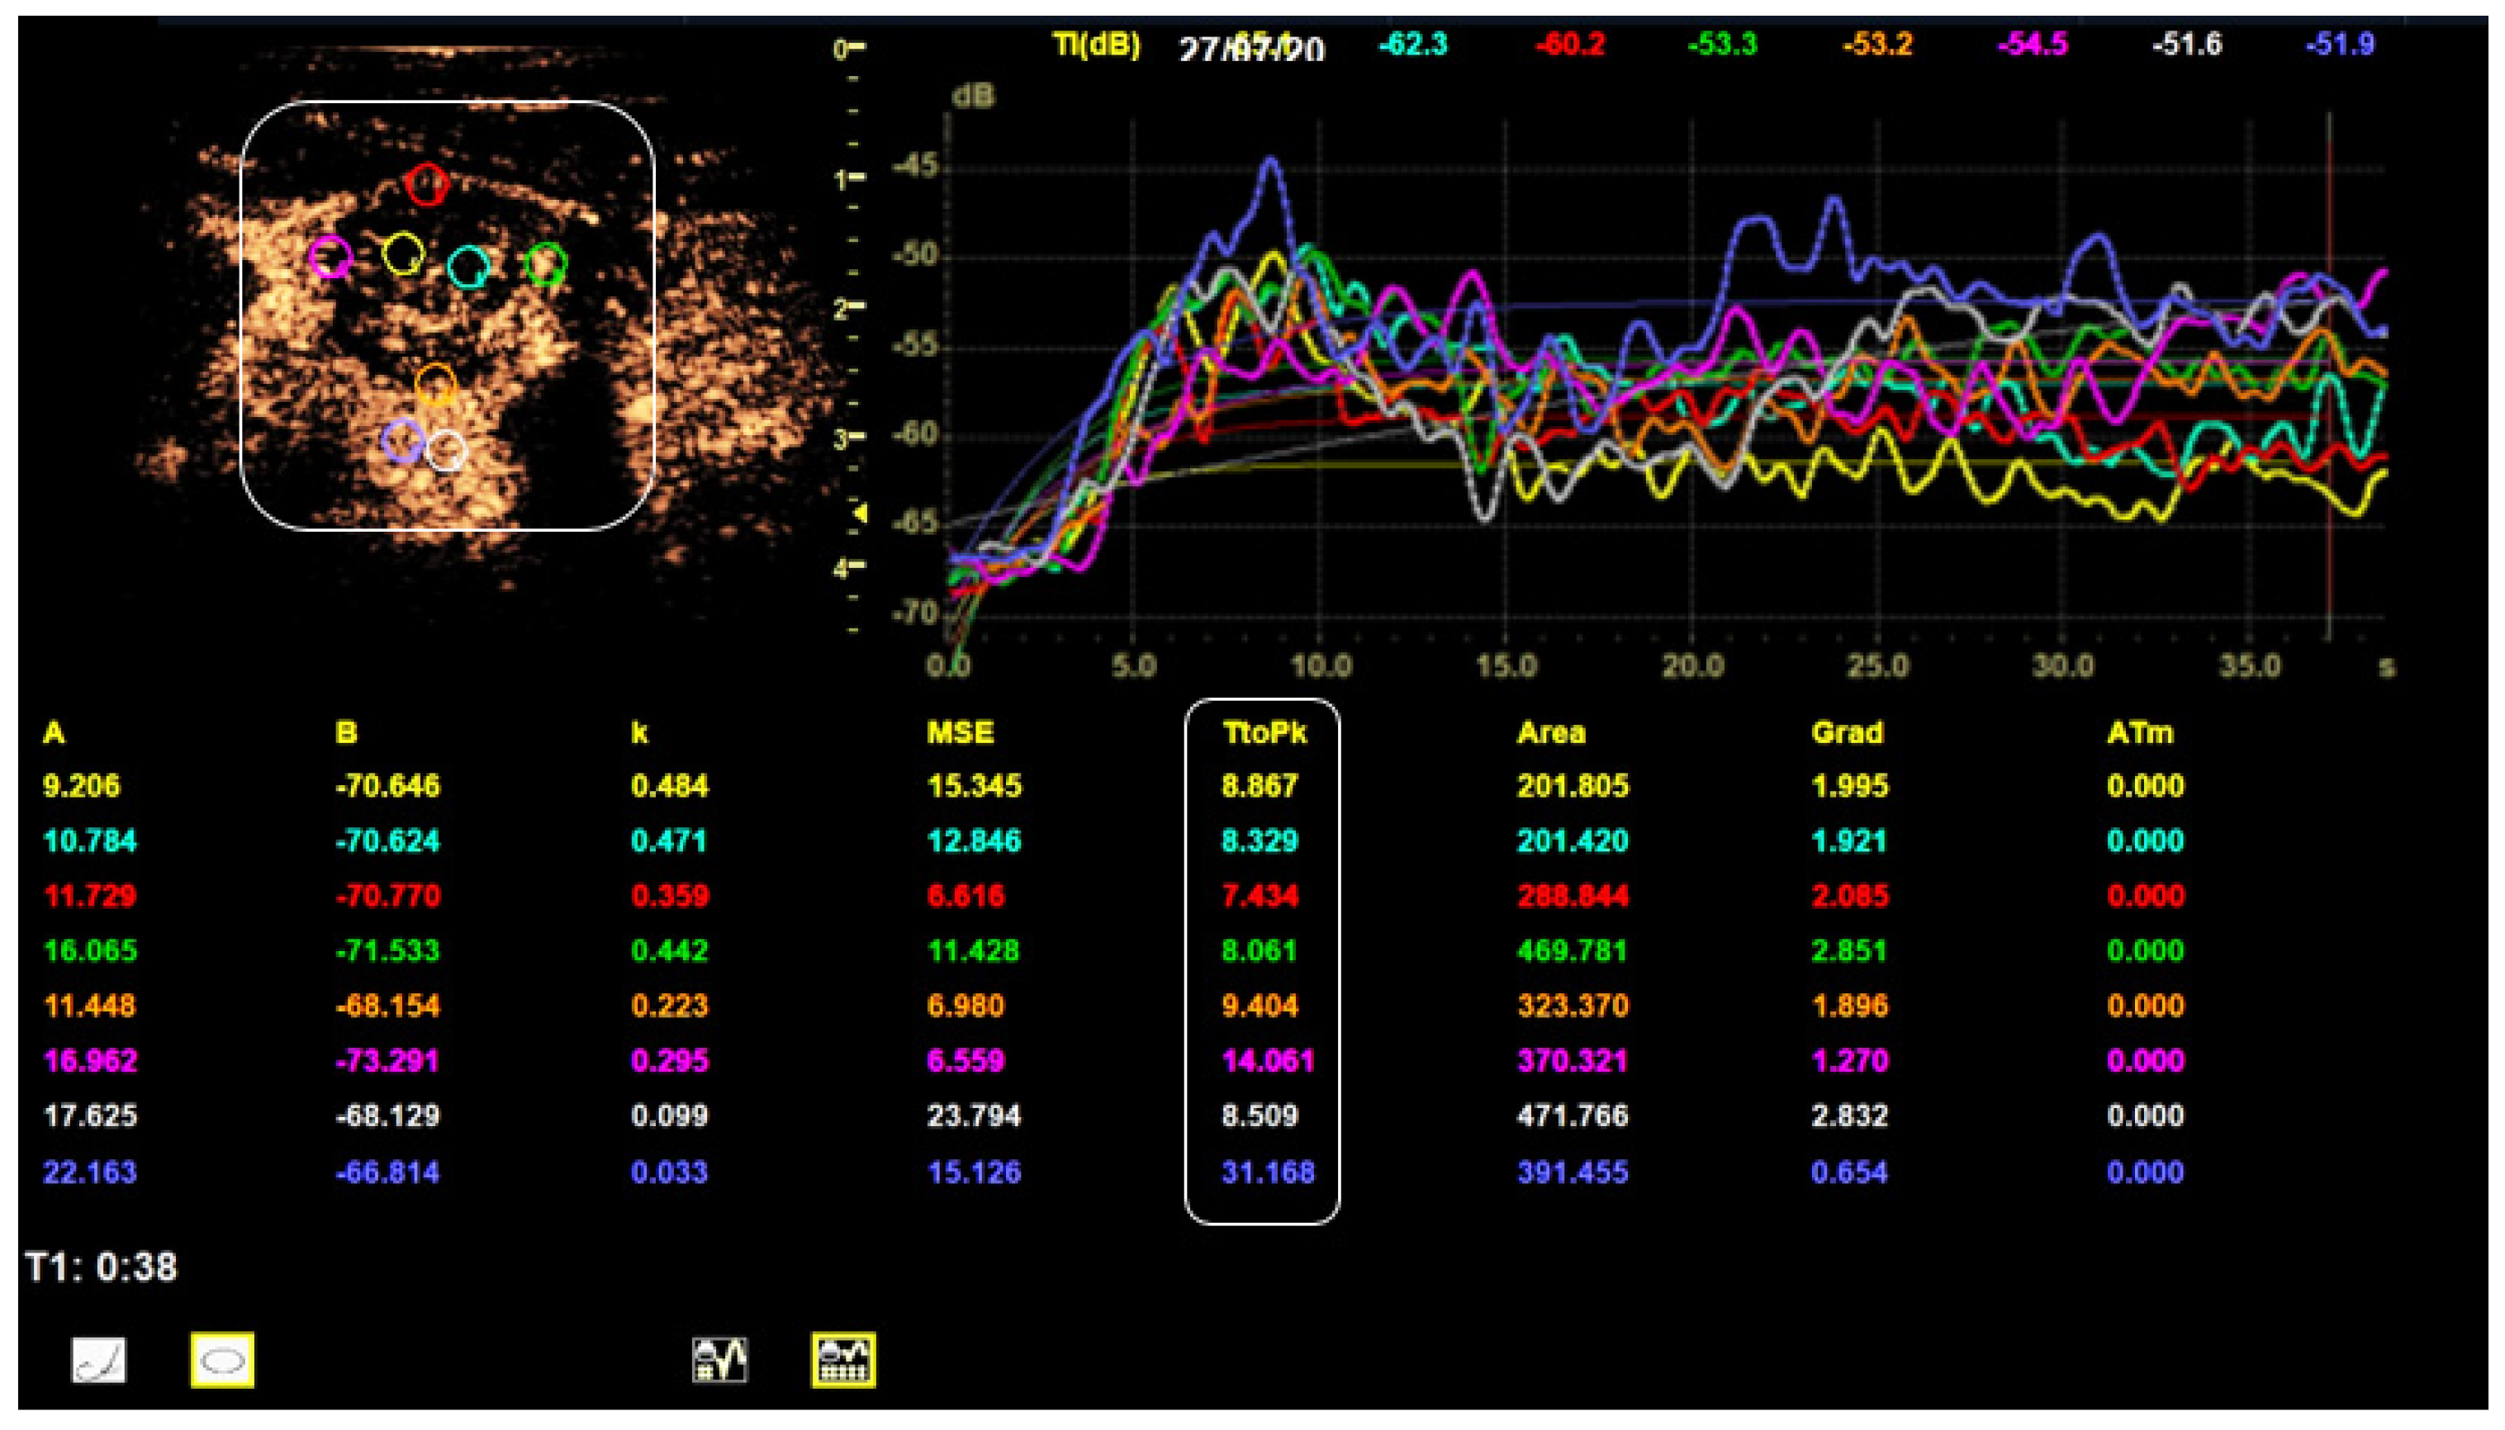This screenshot has height=1430, width=2505.
Task: Click the T1: 0:38 timer label
Action: [x=102, y=1267]
